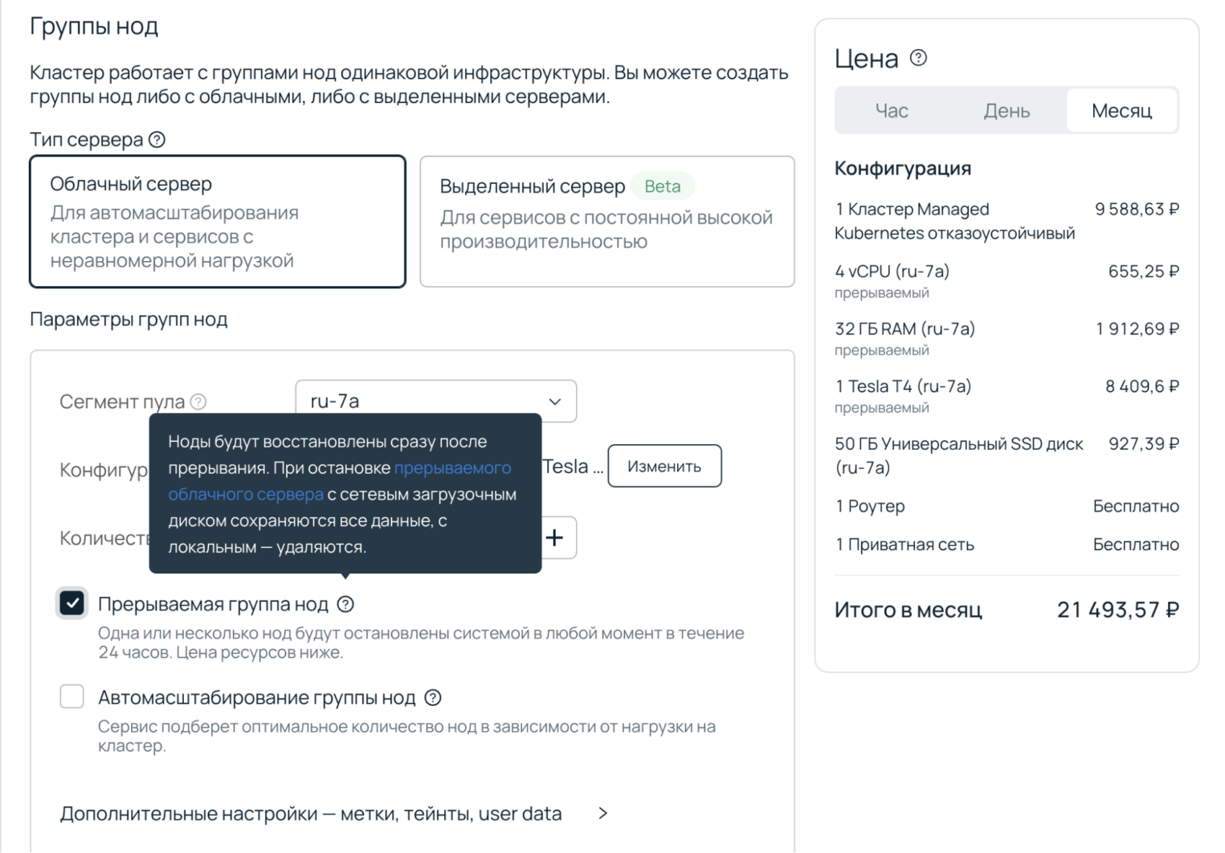
Task: Select Выделенный сервер server type
Action: click(x=607, y=222)
